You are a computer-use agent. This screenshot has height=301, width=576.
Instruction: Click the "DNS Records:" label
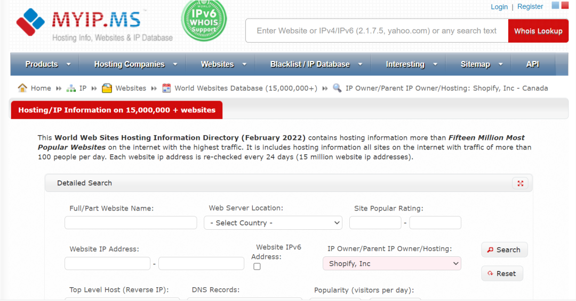pos(215,290)
